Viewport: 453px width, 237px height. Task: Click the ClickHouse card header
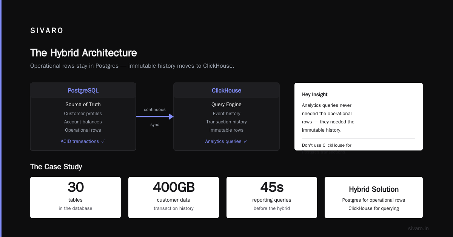point(226,90)
